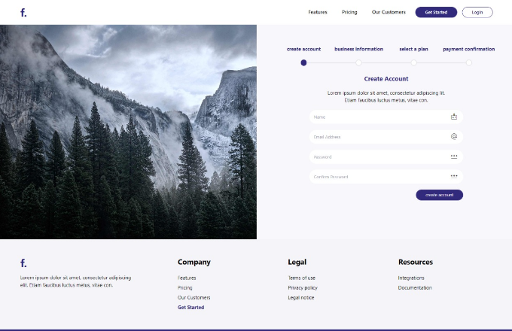Click the select a plan step dot
The image size is (512, 331).
[413, 62]
